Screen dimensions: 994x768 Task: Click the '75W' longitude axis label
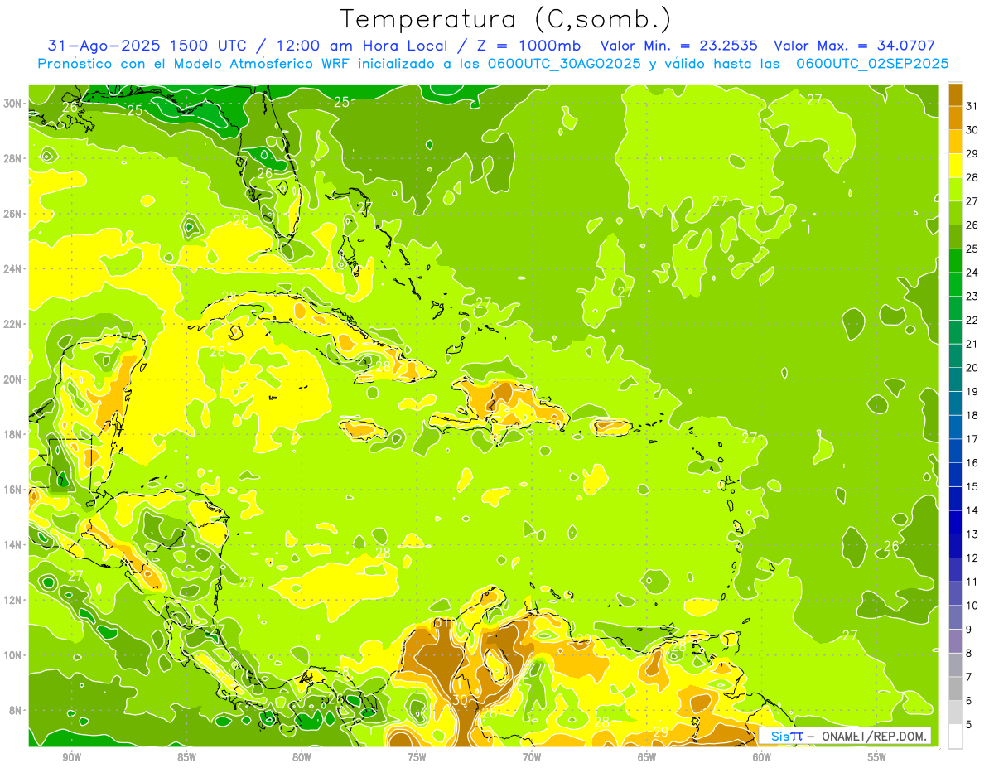click(417, 757)
